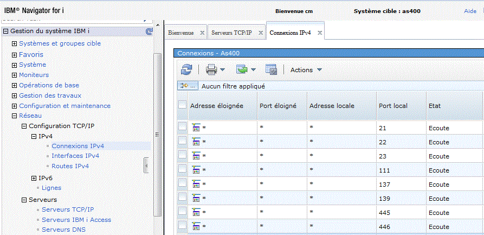This screenshot has width=484, height=235.
Task: Expand the Systèmes et groupes cible node
Action: tap(14, 44)
